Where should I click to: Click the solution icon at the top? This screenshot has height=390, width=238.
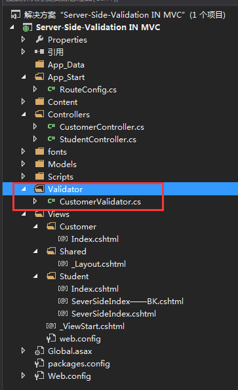(16, 14)
